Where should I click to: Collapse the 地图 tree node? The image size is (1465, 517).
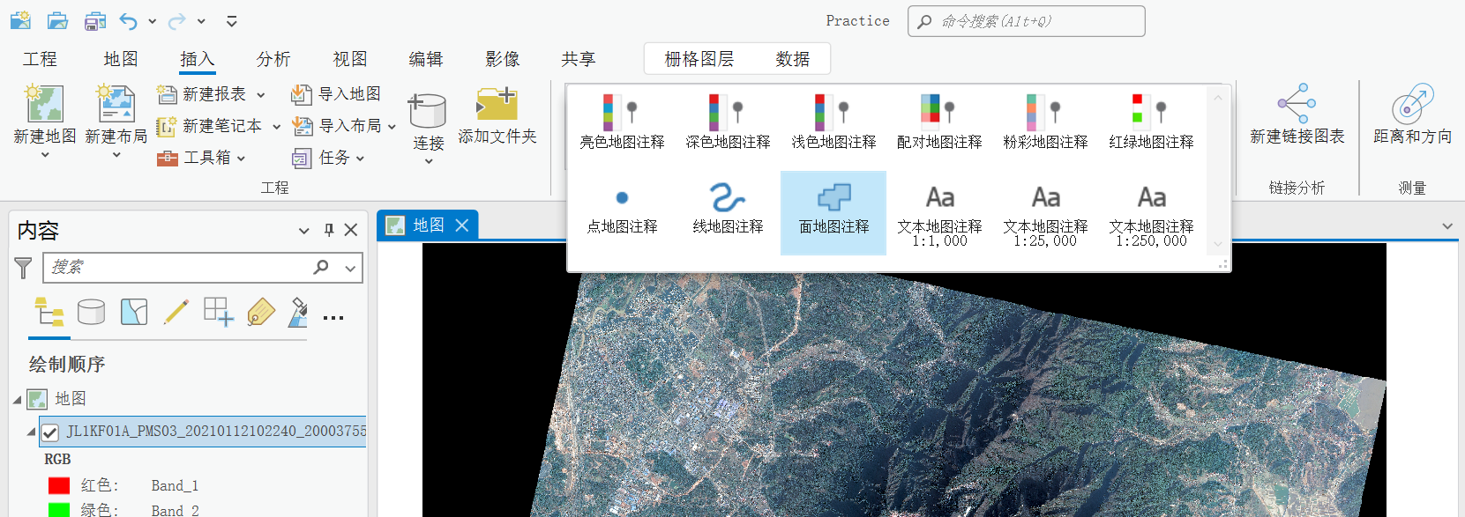point(17,400)
